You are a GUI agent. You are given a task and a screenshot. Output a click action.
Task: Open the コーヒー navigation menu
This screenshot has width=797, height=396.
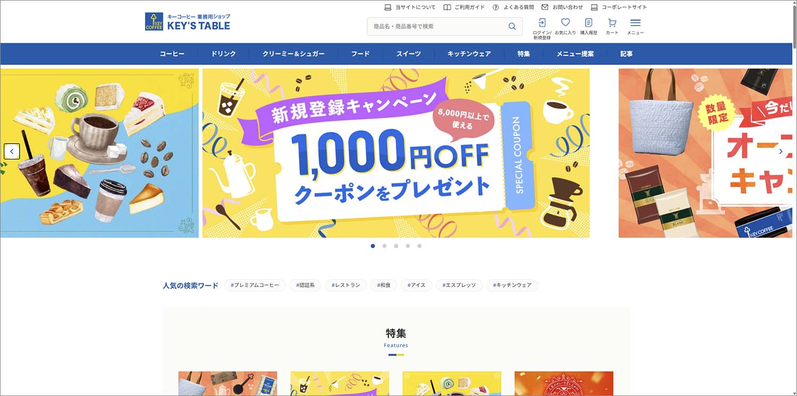coord(172,54)
